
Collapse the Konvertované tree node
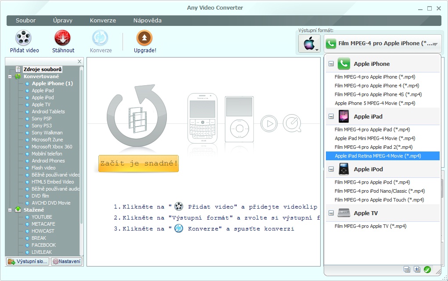point(10,76)
